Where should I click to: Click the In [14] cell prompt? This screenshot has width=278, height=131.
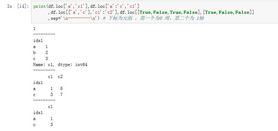click(x=18, y=6)
